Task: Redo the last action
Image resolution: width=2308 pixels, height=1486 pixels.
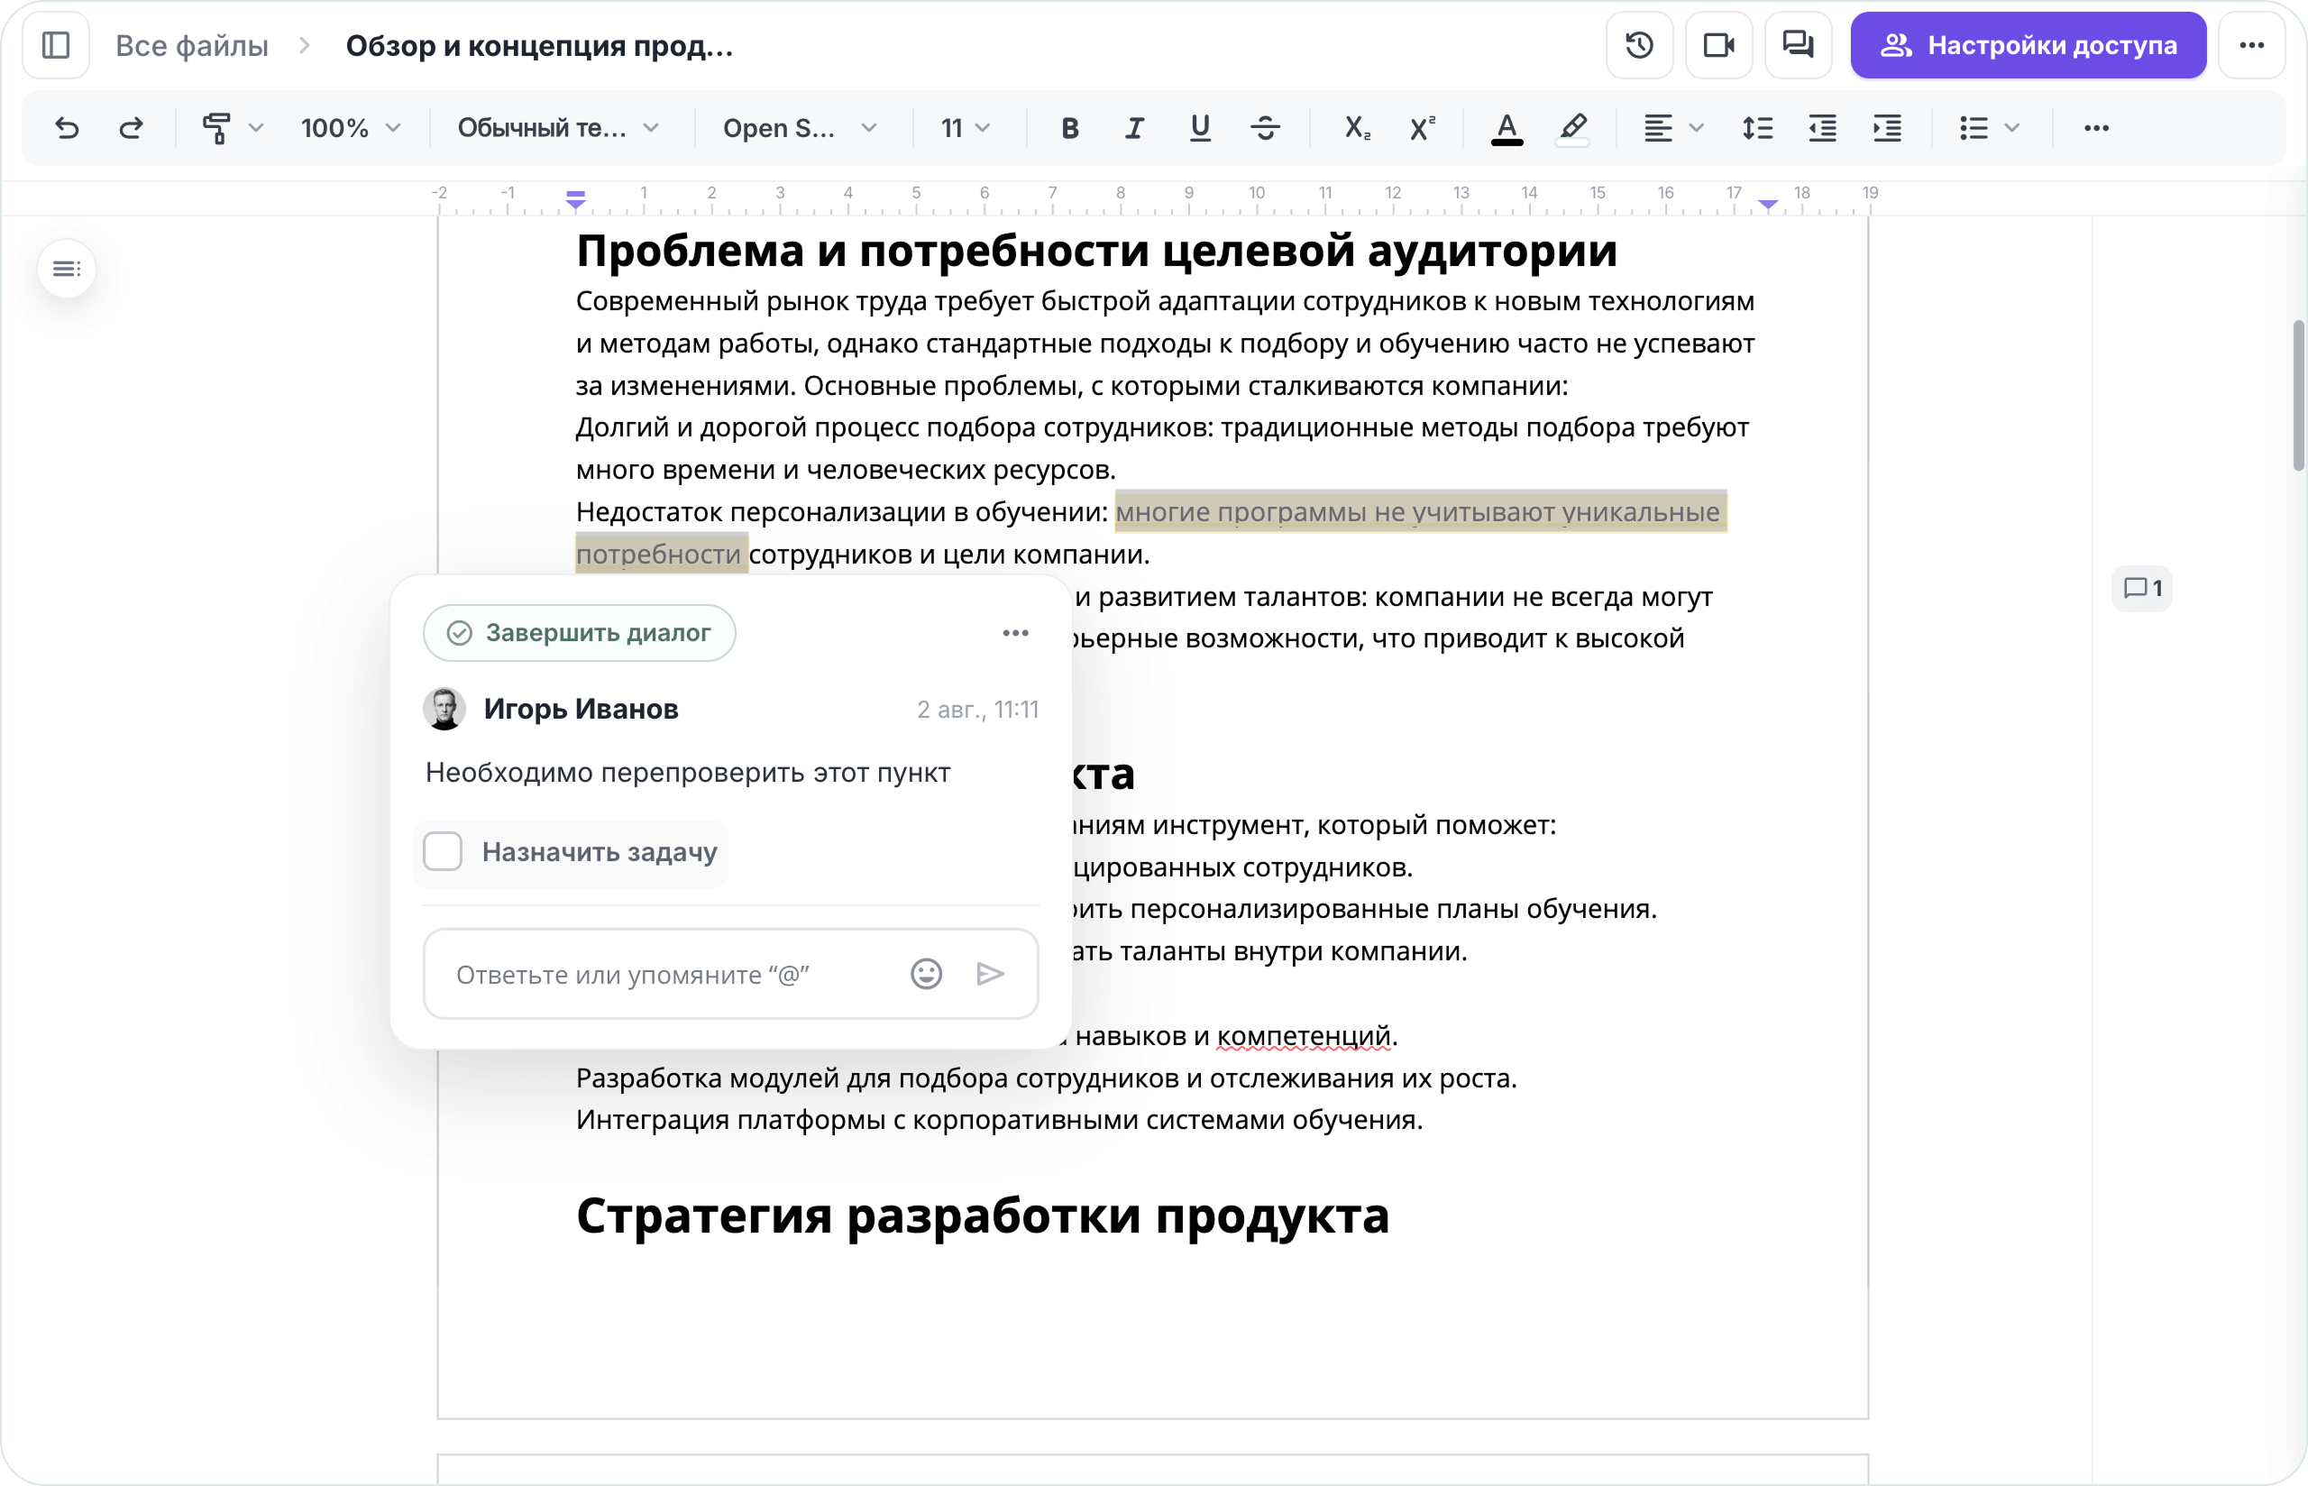Action: [131, 127]
